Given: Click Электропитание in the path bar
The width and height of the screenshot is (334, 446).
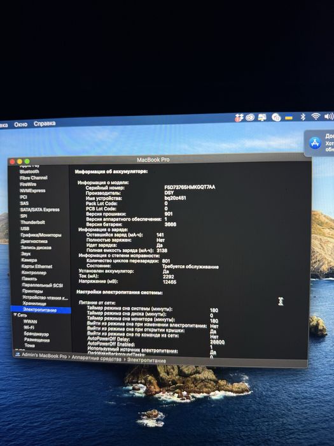Looking at the screenshot, I should coord(146,360).
